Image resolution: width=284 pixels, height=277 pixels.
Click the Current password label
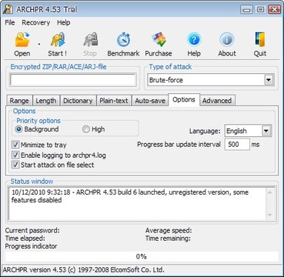[x=32, y=230]
